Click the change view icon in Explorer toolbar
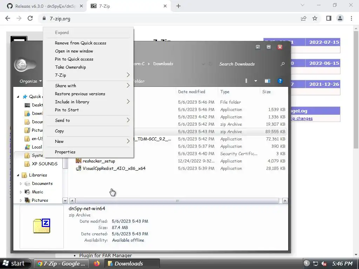 (246, 81)
